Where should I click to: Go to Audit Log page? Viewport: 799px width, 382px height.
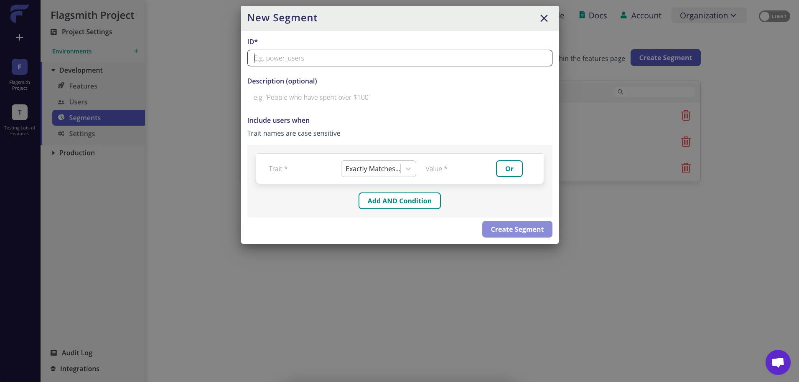[77, 353]
